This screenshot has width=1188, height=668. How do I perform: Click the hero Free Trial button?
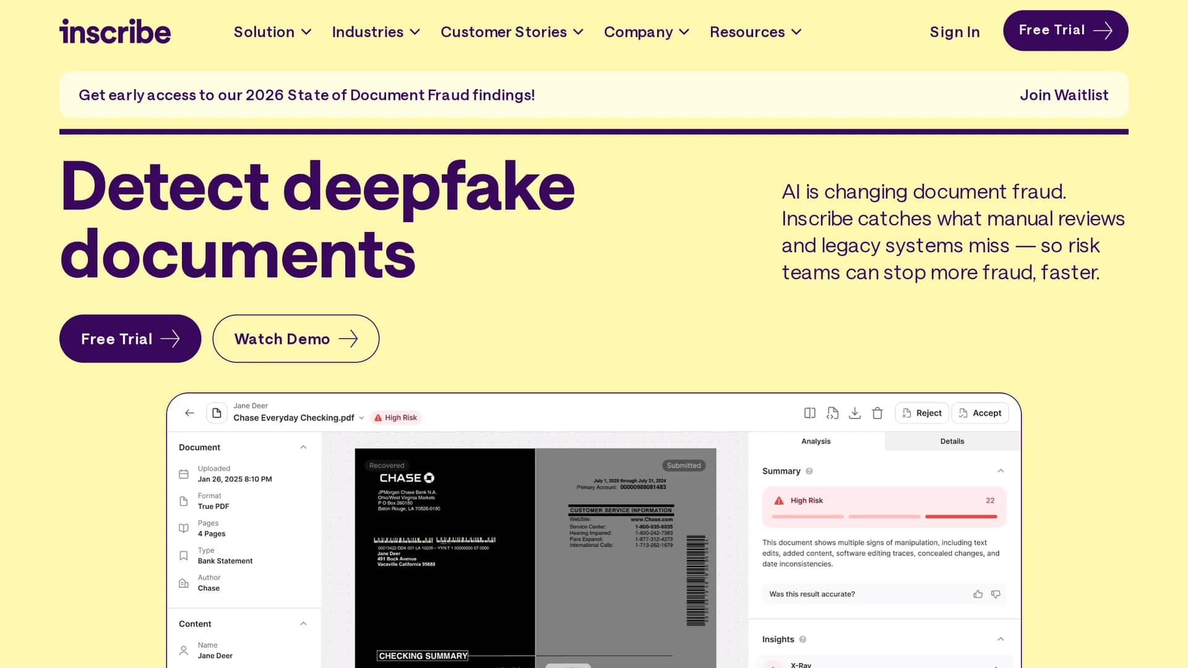pyautogui.click(x=130, y=338)
